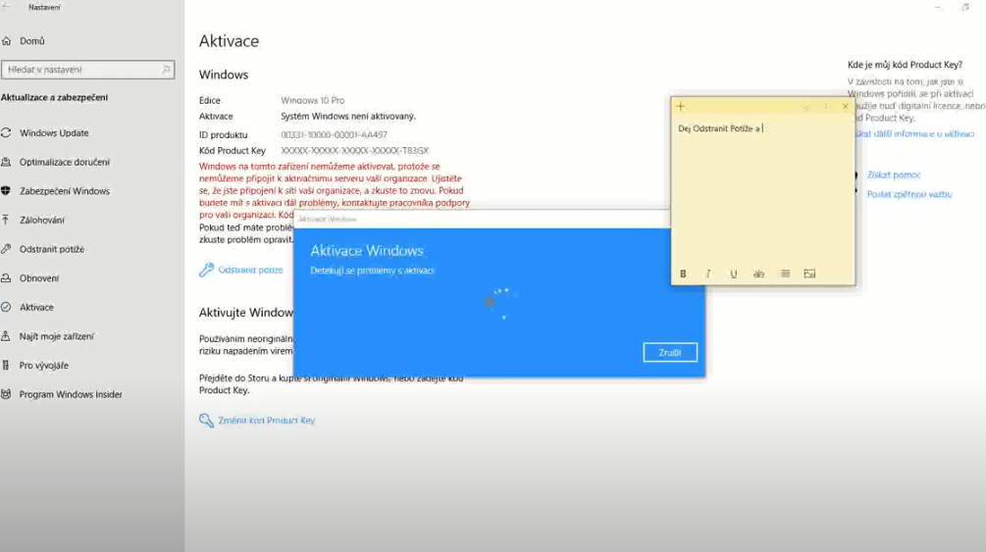This screenshot has width=986, height=552.
Task: Add a new sticky note with plus icon
Action: tap(681, 106)
